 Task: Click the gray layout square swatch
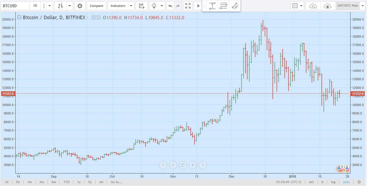point(295,6)
